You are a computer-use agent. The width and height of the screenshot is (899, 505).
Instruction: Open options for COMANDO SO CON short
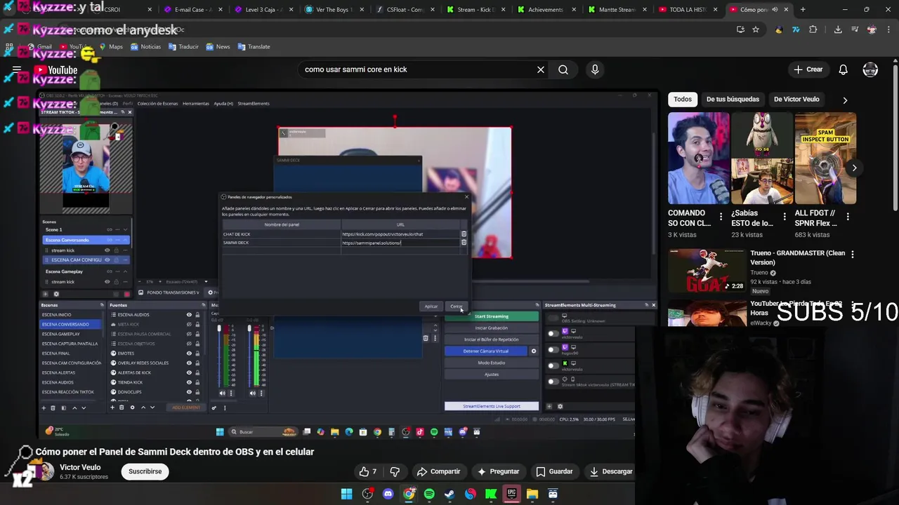[721, 217]
